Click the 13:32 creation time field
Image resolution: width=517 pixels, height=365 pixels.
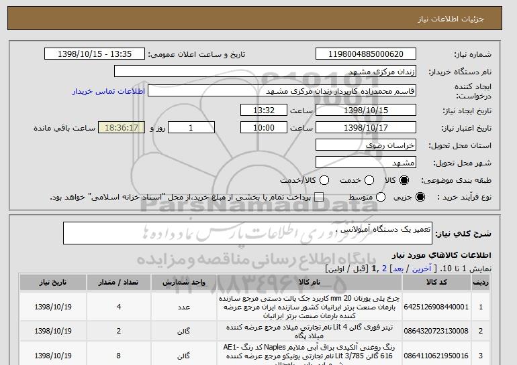(x=264, y=110)
